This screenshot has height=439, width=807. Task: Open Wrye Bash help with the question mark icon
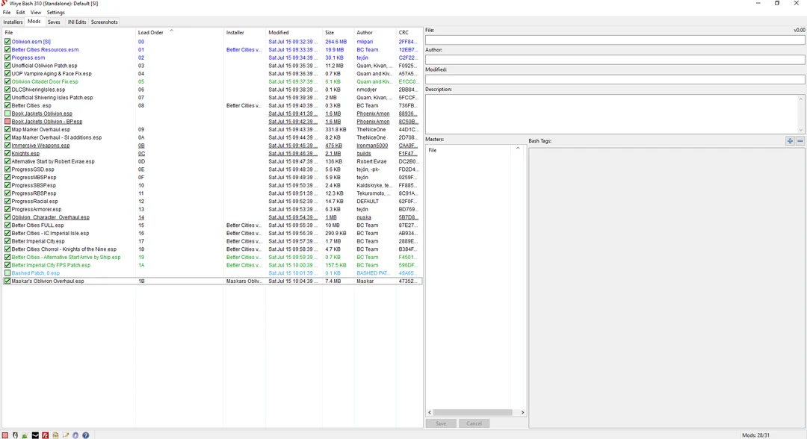pos(86,435)
